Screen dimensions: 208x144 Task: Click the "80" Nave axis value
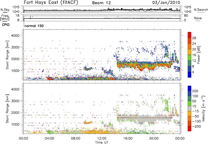pos(186,16)
